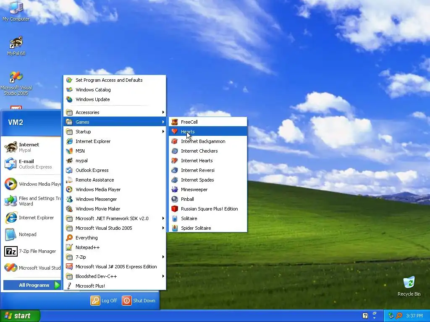Viewport: 430px width, 322px height.
Task: Click the orange magnifier tray icon
Action: 399,316
